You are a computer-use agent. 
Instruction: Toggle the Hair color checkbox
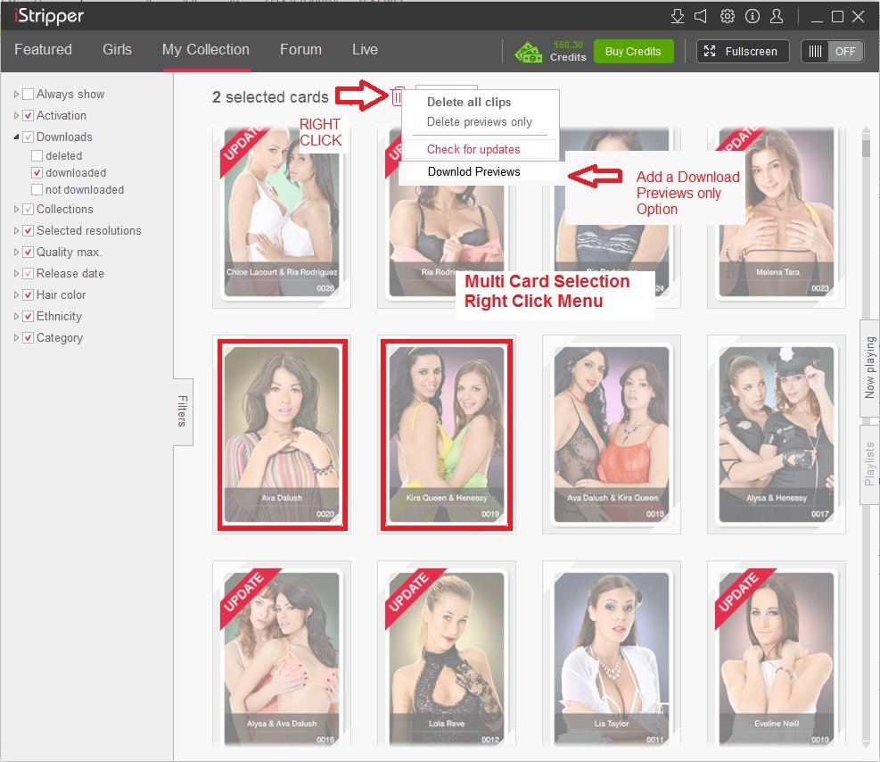pyautogui.click(x=28, y=294)
